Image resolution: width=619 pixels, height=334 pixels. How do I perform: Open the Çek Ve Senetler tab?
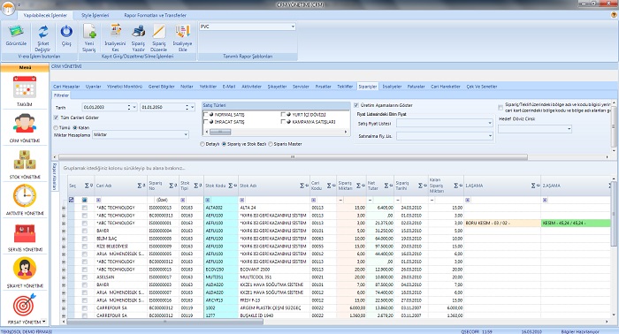click(482, 87)
